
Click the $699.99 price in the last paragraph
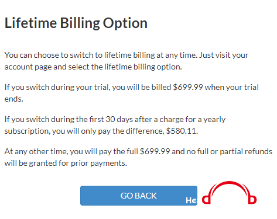(x=155, y=151)
